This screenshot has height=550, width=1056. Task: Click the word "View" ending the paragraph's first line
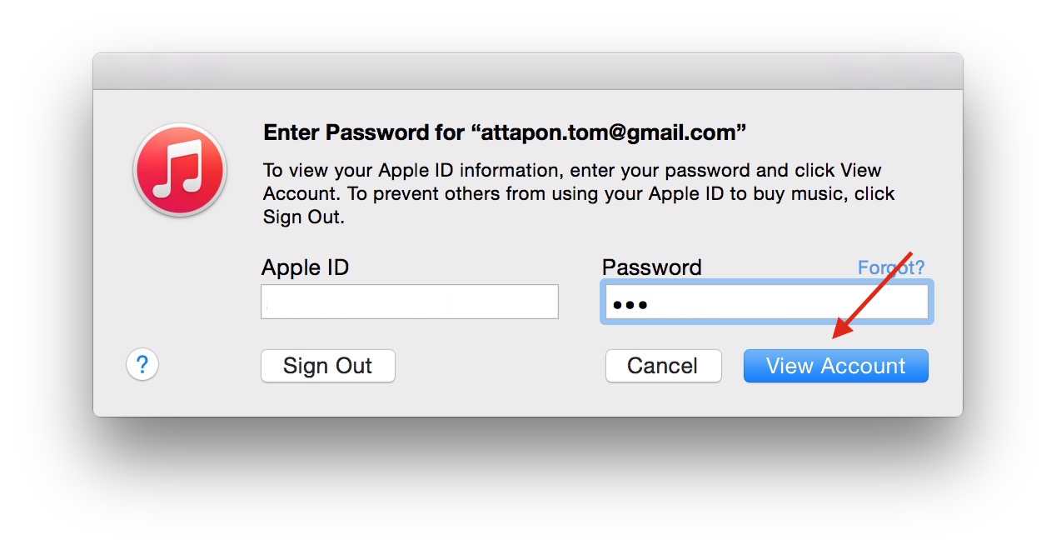[x=860, y=170]
